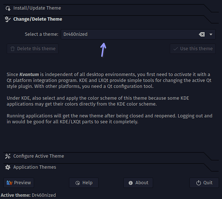Expand the theme selection dropdown arrow

tap(211, 34)
